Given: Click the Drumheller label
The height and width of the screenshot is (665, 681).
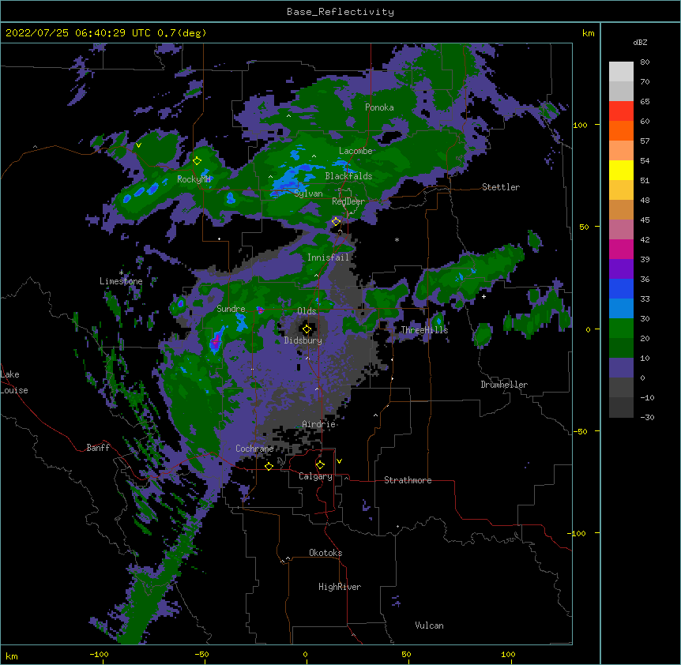Looking at the screenshot, I should (504, 385).
